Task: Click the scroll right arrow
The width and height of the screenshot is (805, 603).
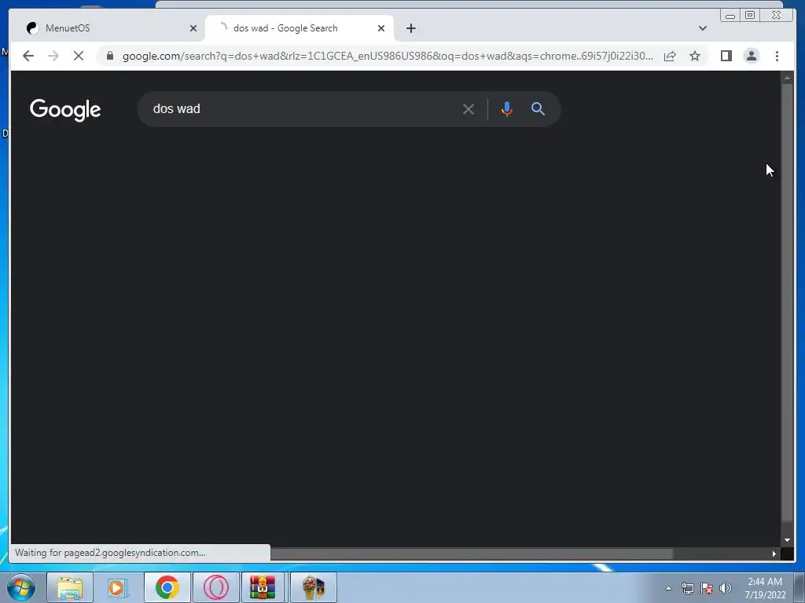Action: (774, 554)
